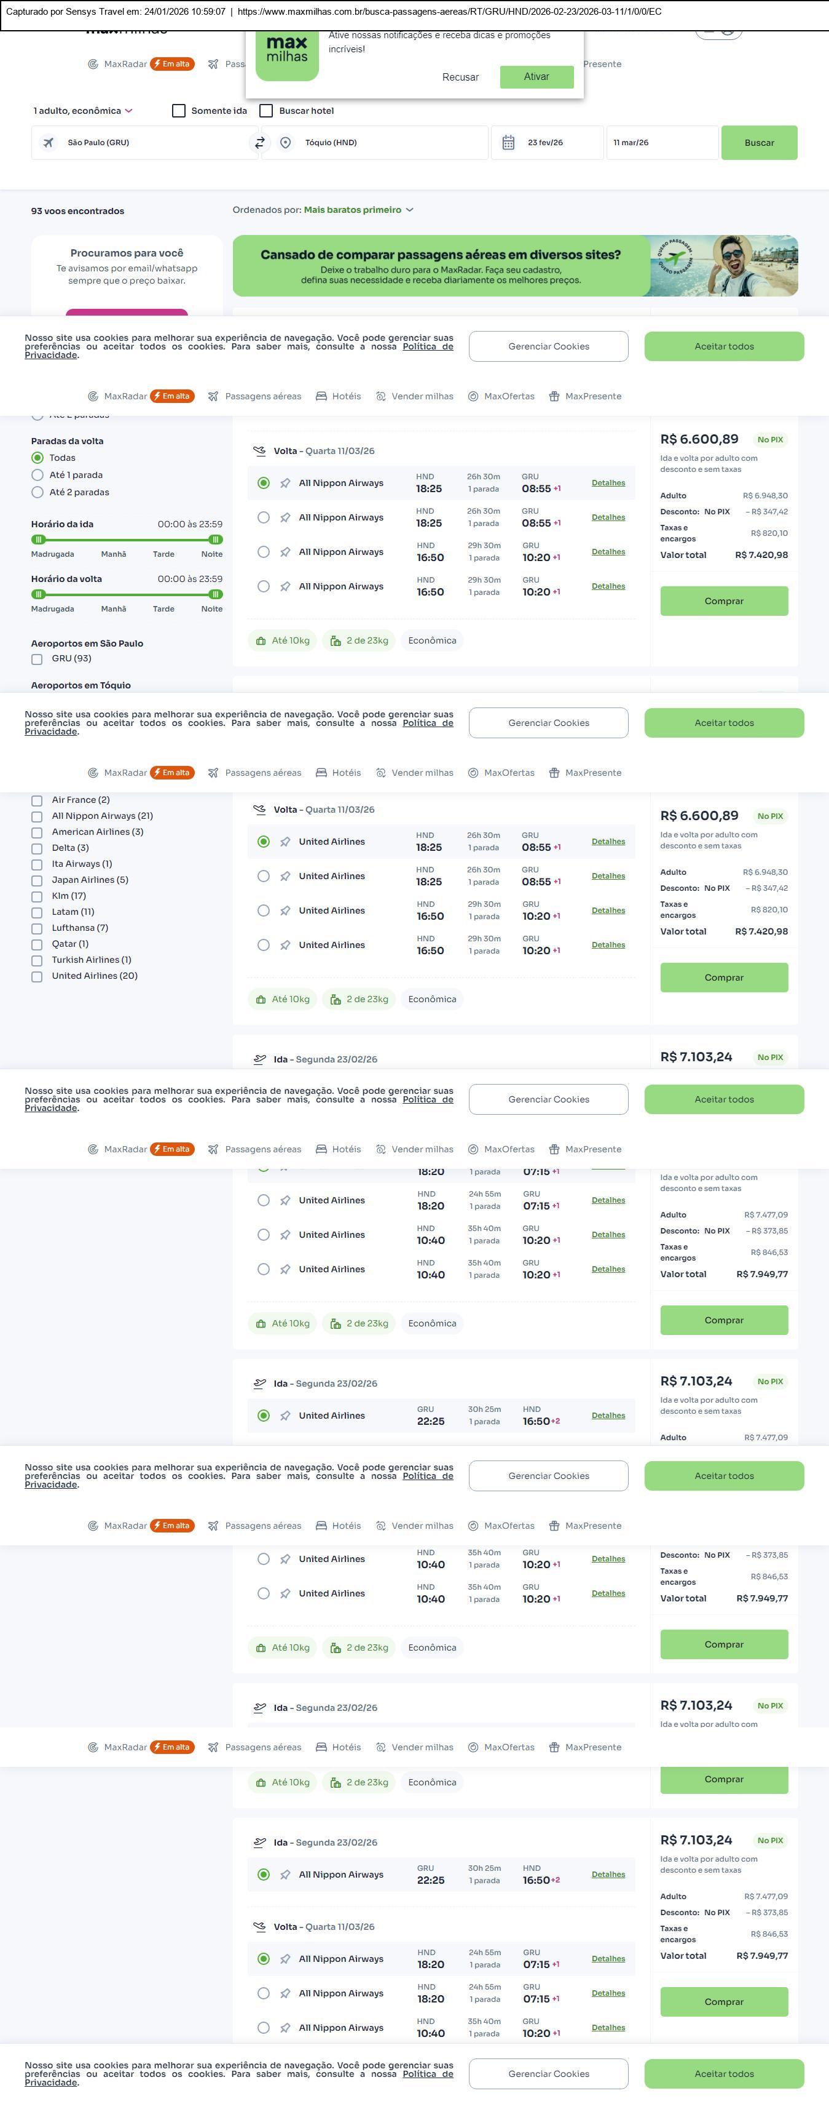Click the calendar icon beside departure date
The height and width of the screenshot is (2104, 829).
click(508, 143)
